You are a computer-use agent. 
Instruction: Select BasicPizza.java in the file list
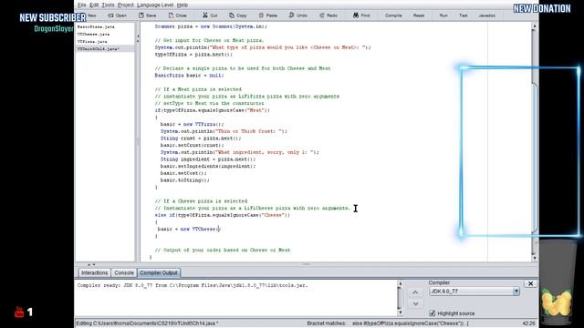pos(96,27)
